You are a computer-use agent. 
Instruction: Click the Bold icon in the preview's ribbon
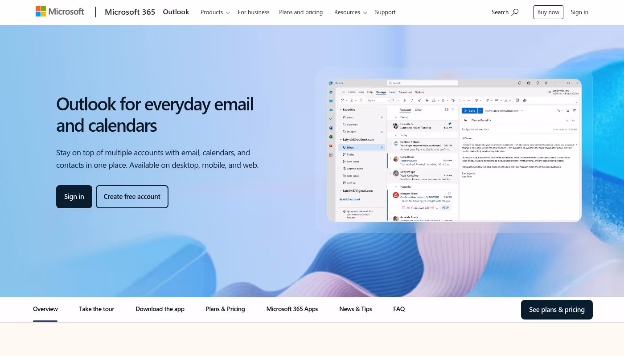click(x=404, y=100)
